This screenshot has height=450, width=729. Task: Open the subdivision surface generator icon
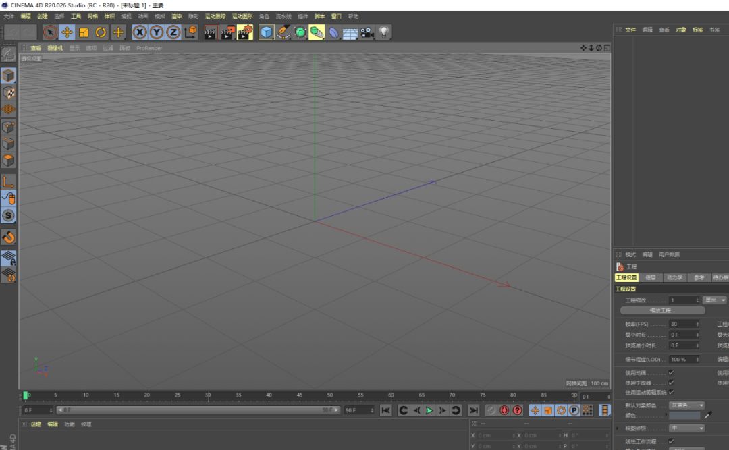coord(300,32)
